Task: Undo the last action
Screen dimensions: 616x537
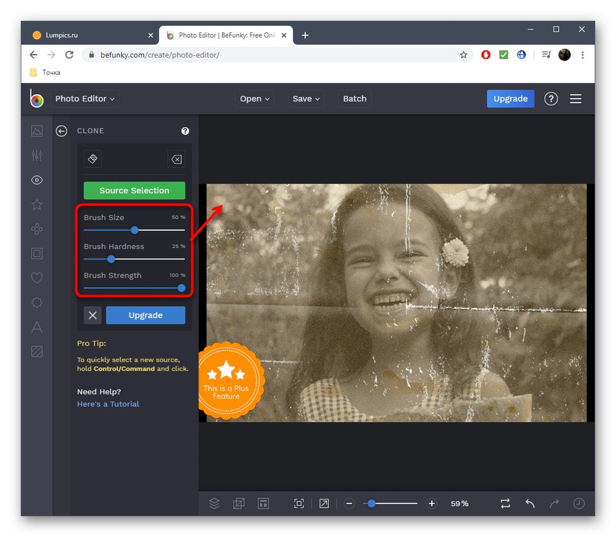Action: (x=530, y=503)
